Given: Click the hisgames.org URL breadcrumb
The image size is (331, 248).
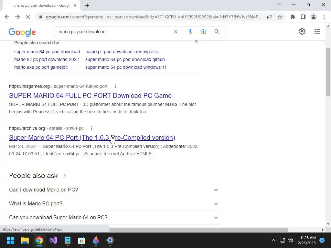Looking at the screenshot, I should (58, 86).
